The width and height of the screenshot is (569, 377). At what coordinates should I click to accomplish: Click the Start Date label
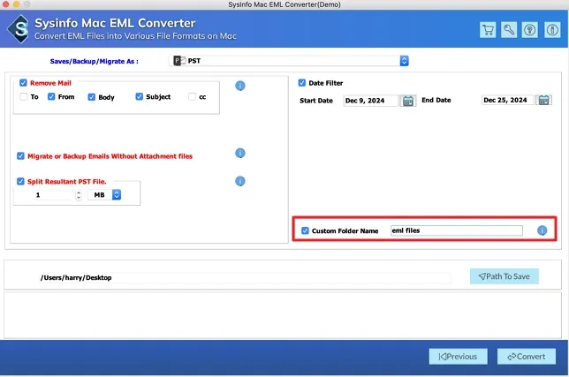click(316, 101)
